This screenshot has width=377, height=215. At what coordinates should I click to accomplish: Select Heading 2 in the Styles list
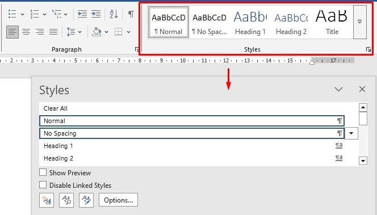(x=192, y=158)
